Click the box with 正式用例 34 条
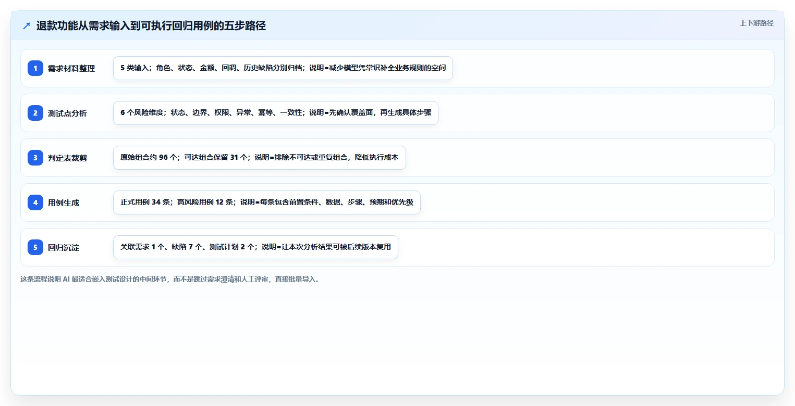The image size is (795, 406). pos(267,202)
